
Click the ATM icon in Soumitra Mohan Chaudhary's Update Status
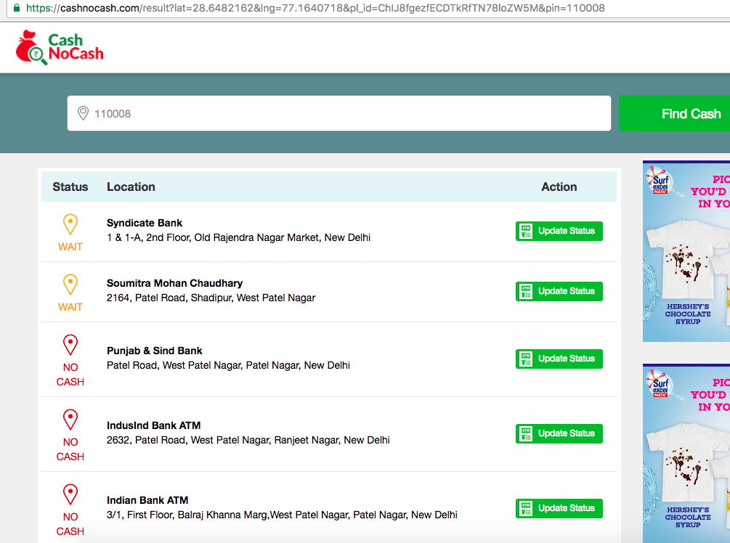pos(526,291)
